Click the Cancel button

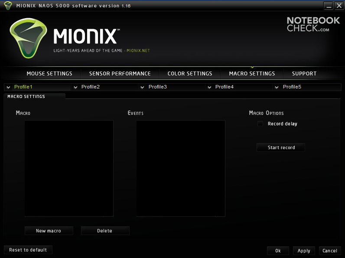pos(330,251)
